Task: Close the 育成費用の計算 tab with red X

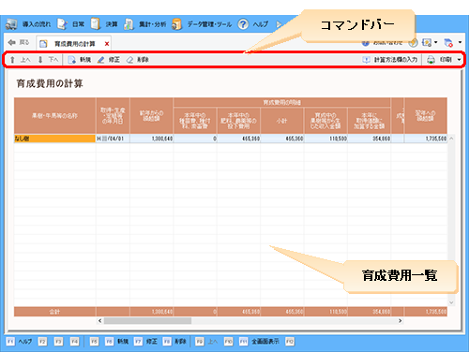Action: (x=107, y=44)
